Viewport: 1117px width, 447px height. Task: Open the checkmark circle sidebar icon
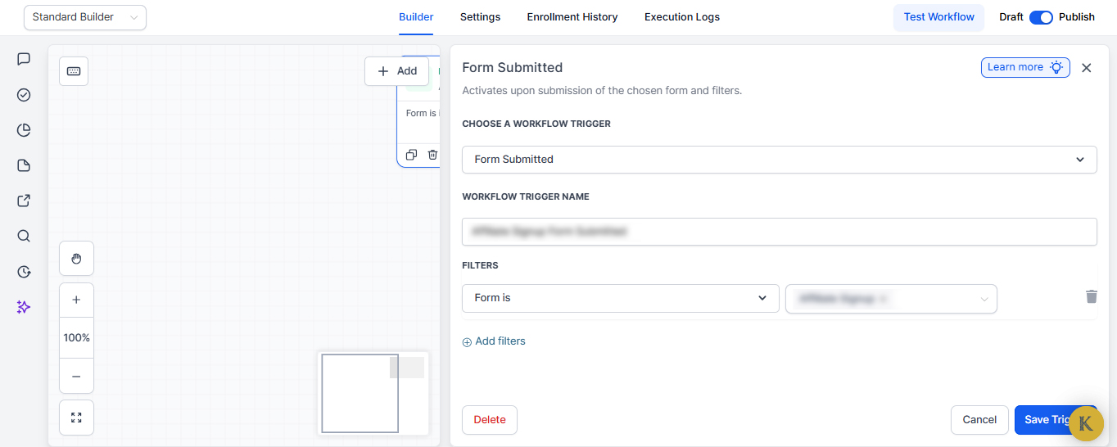pos(24,95)
